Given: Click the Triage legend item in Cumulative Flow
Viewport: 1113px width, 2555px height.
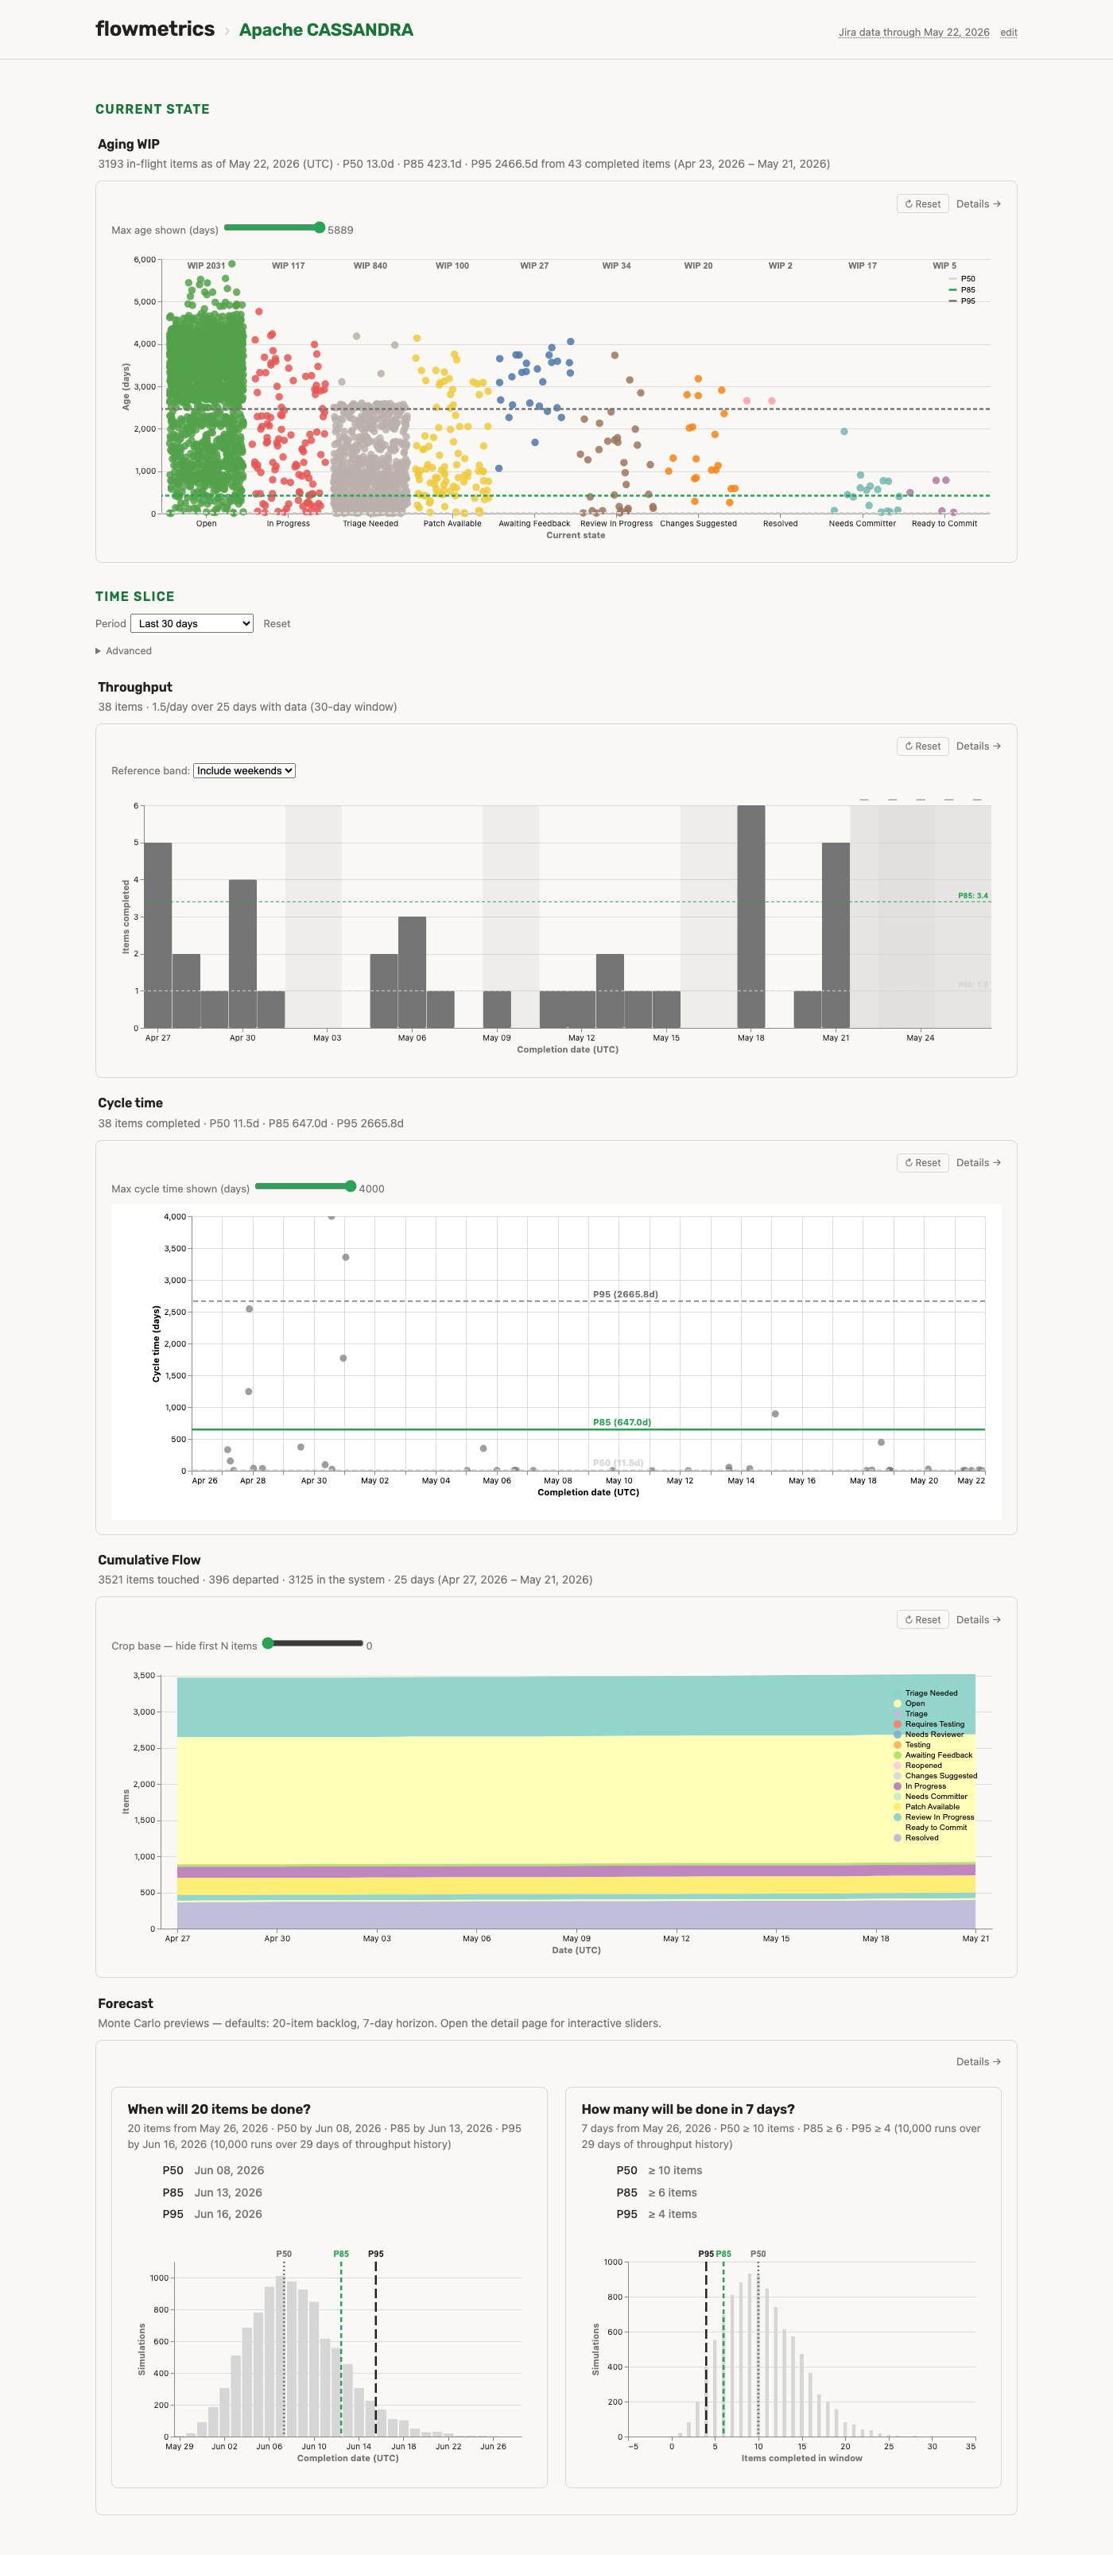Looking at the screenshot, I should pyautogui.click(x=910, y=1714).
